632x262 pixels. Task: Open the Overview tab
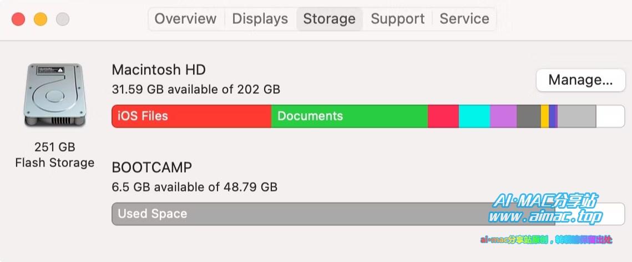coord(185,18)
